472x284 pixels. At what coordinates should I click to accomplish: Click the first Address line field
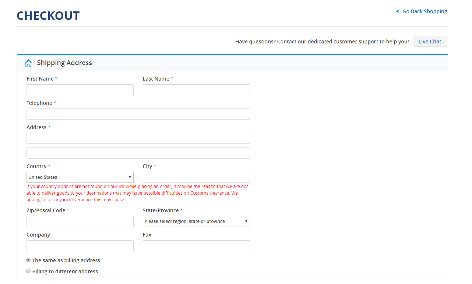point(138,138)
